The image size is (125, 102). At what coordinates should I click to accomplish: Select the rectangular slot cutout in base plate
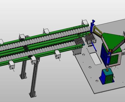(95, 58)
